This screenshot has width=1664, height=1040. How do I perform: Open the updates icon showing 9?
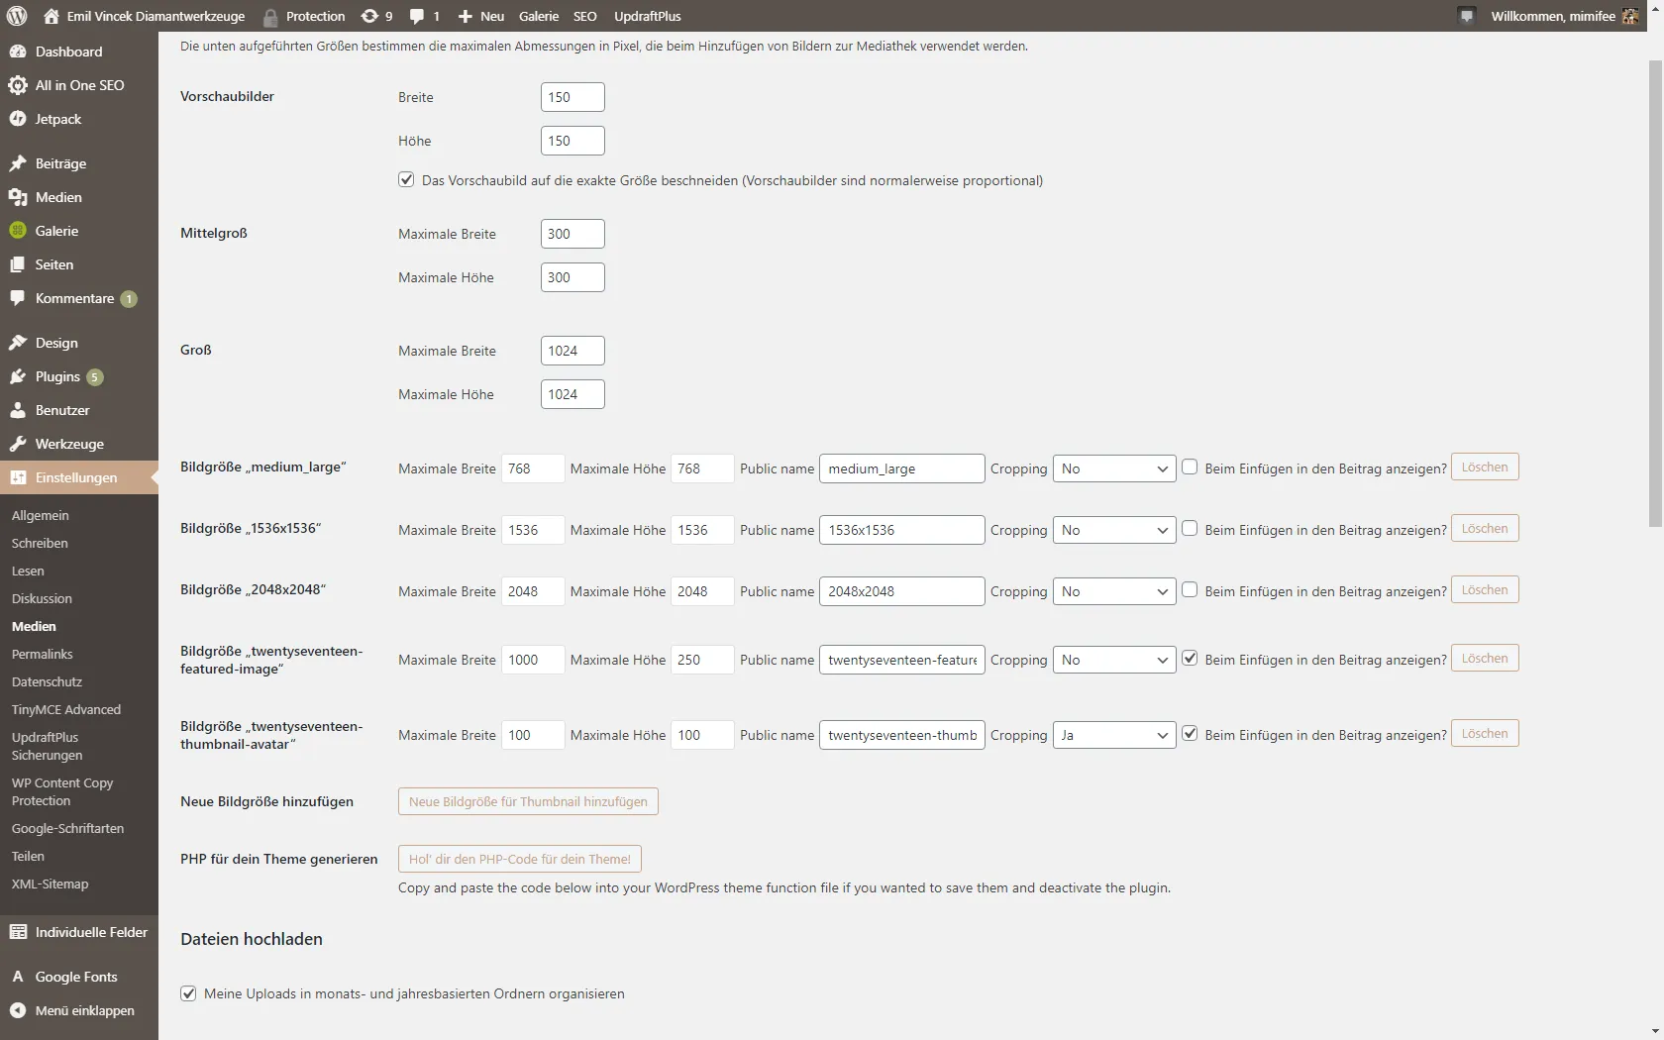coord(369,16)
